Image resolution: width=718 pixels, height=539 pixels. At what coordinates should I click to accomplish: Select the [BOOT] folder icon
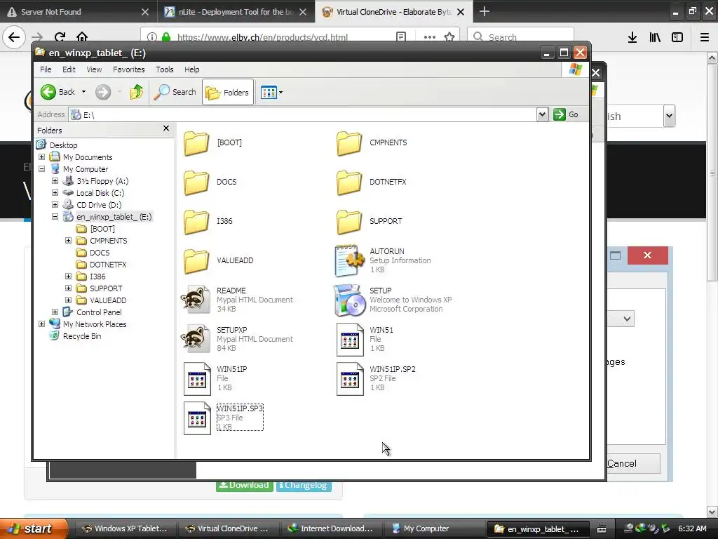click(196, 143)
